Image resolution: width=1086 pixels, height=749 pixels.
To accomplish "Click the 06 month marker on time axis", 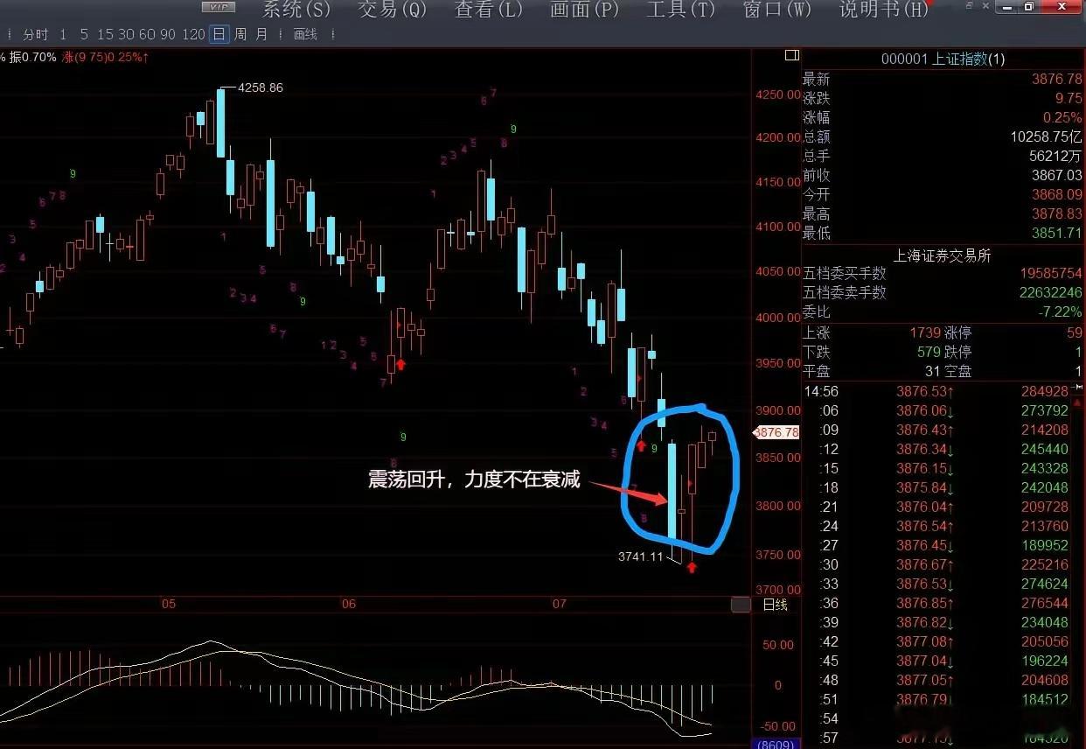I will click(349, 604).
